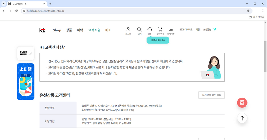This screenshot has width=267, height=140.
Task: Select the KT고객센터 browser tab
Action: pyautogui.click(x=27, y=3)
